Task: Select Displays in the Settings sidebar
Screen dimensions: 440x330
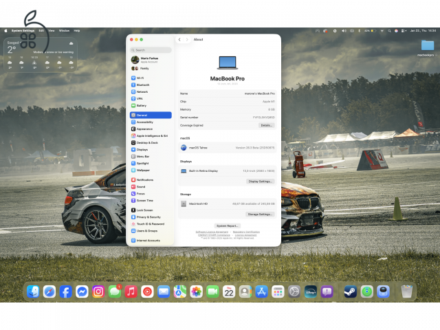Action: point(151,150)
